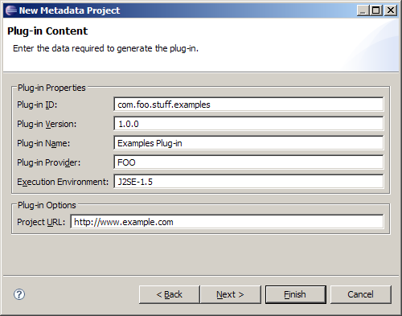
Task: Click the Plug-in Provider label
Action: tap(48, 162)
